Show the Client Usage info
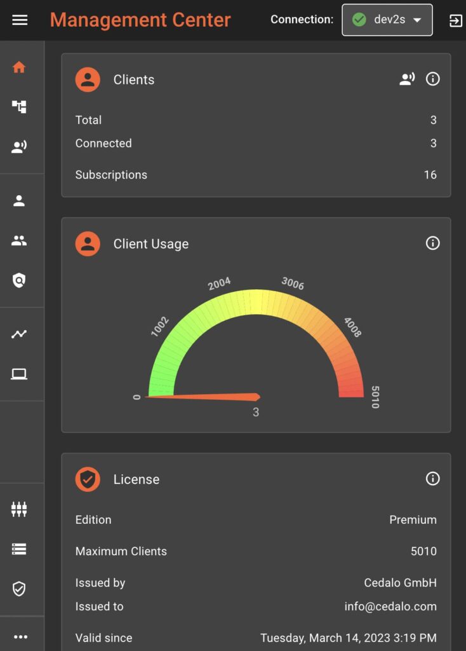Screen dimensions: 466x651 point(432,243)
